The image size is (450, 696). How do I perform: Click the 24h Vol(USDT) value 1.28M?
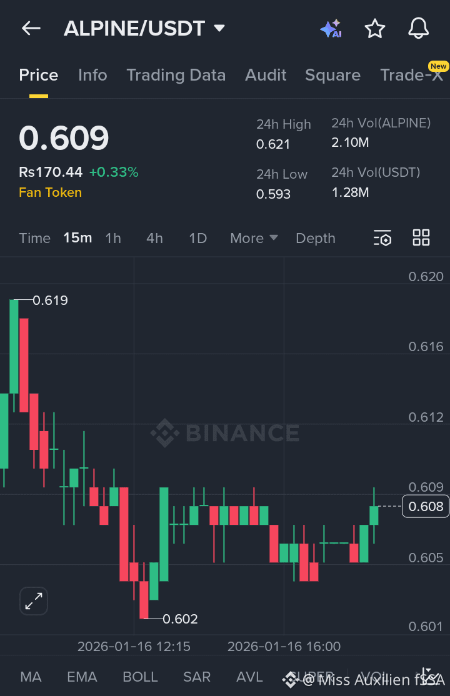351,192
